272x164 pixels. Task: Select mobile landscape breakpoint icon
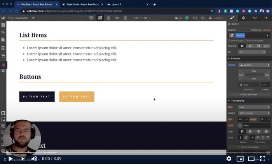117,18
